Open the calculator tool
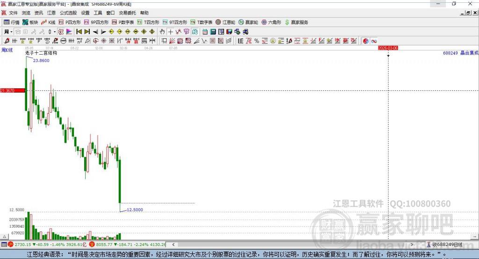The width and height of the screenshot is (479, 259). tap(213, 32)
